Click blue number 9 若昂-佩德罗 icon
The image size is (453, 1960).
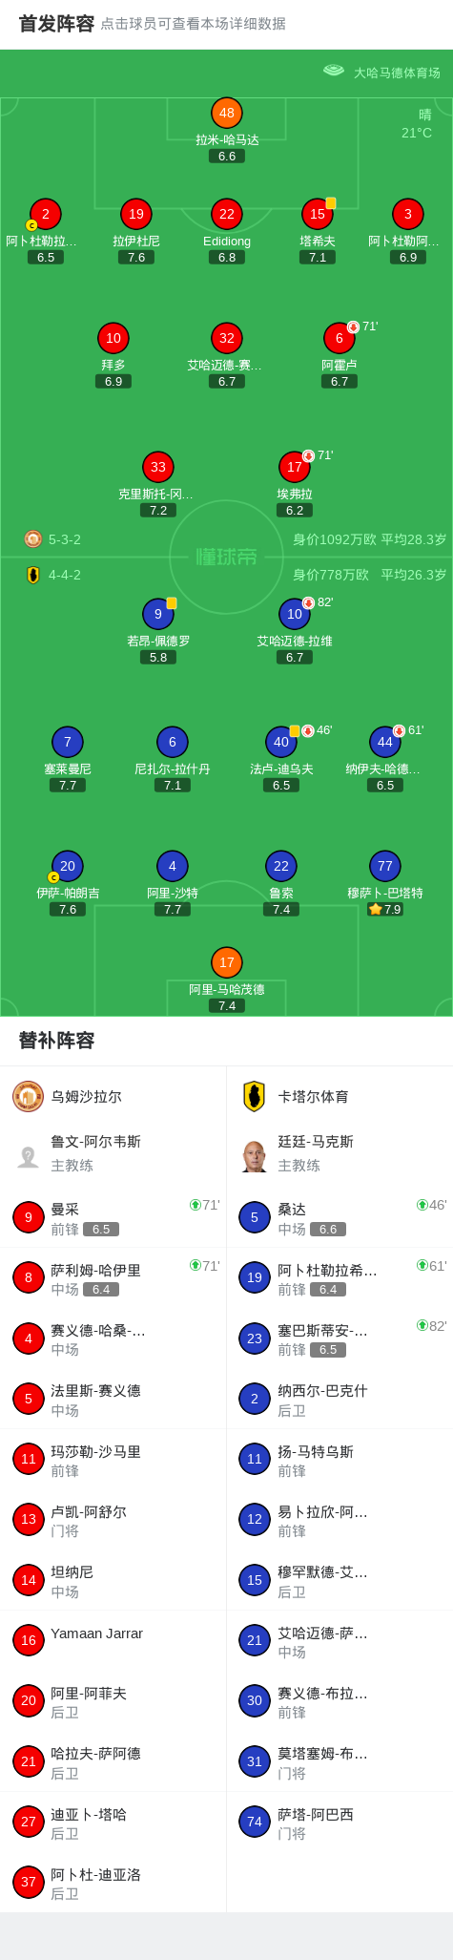click(x=158, y=614)
